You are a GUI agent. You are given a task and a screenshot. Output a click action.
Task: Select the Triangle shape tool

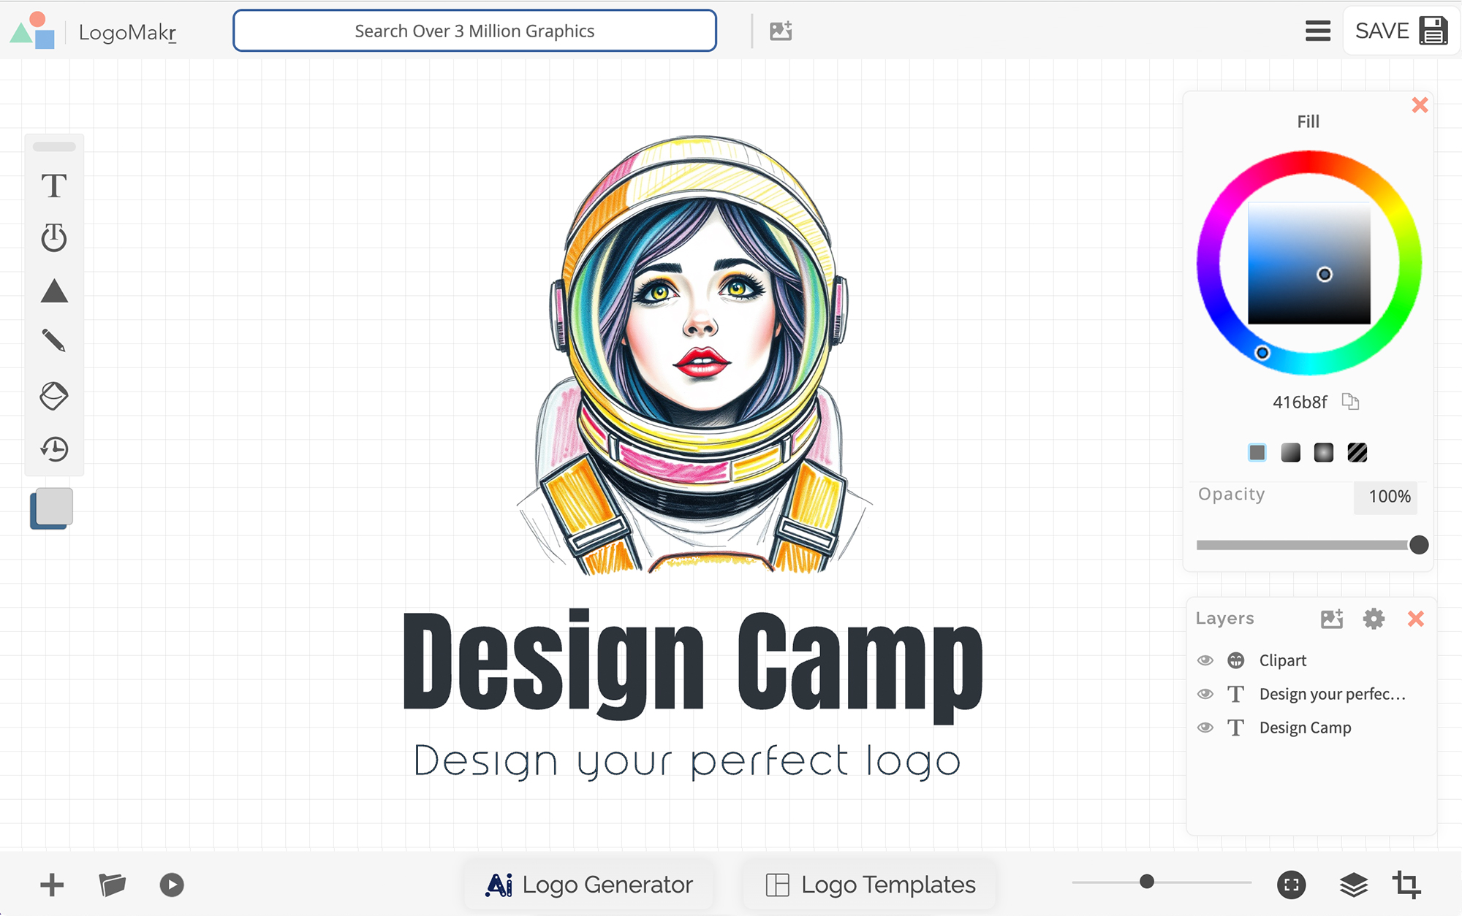click(54, 291)
